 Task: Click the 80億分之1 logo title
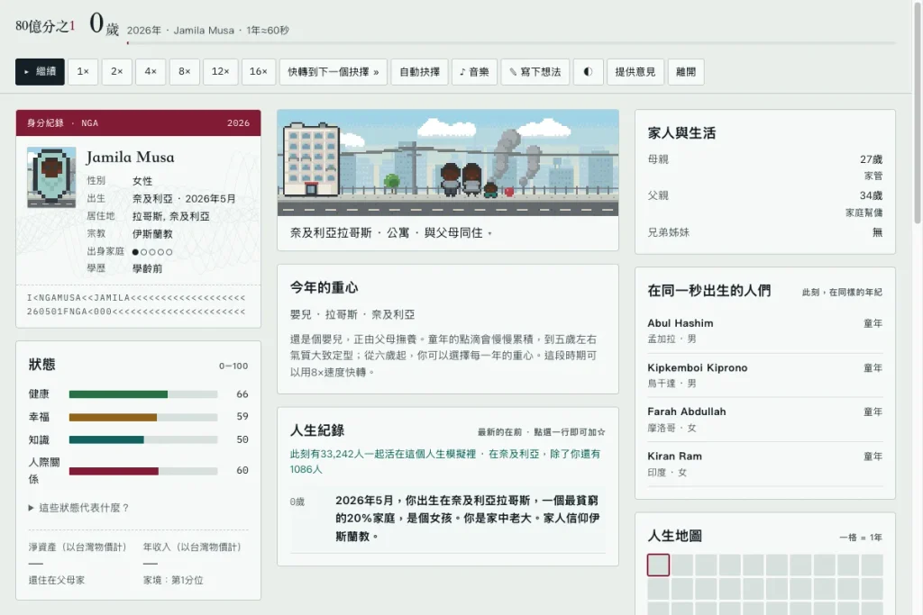click(x=45, y=26)
